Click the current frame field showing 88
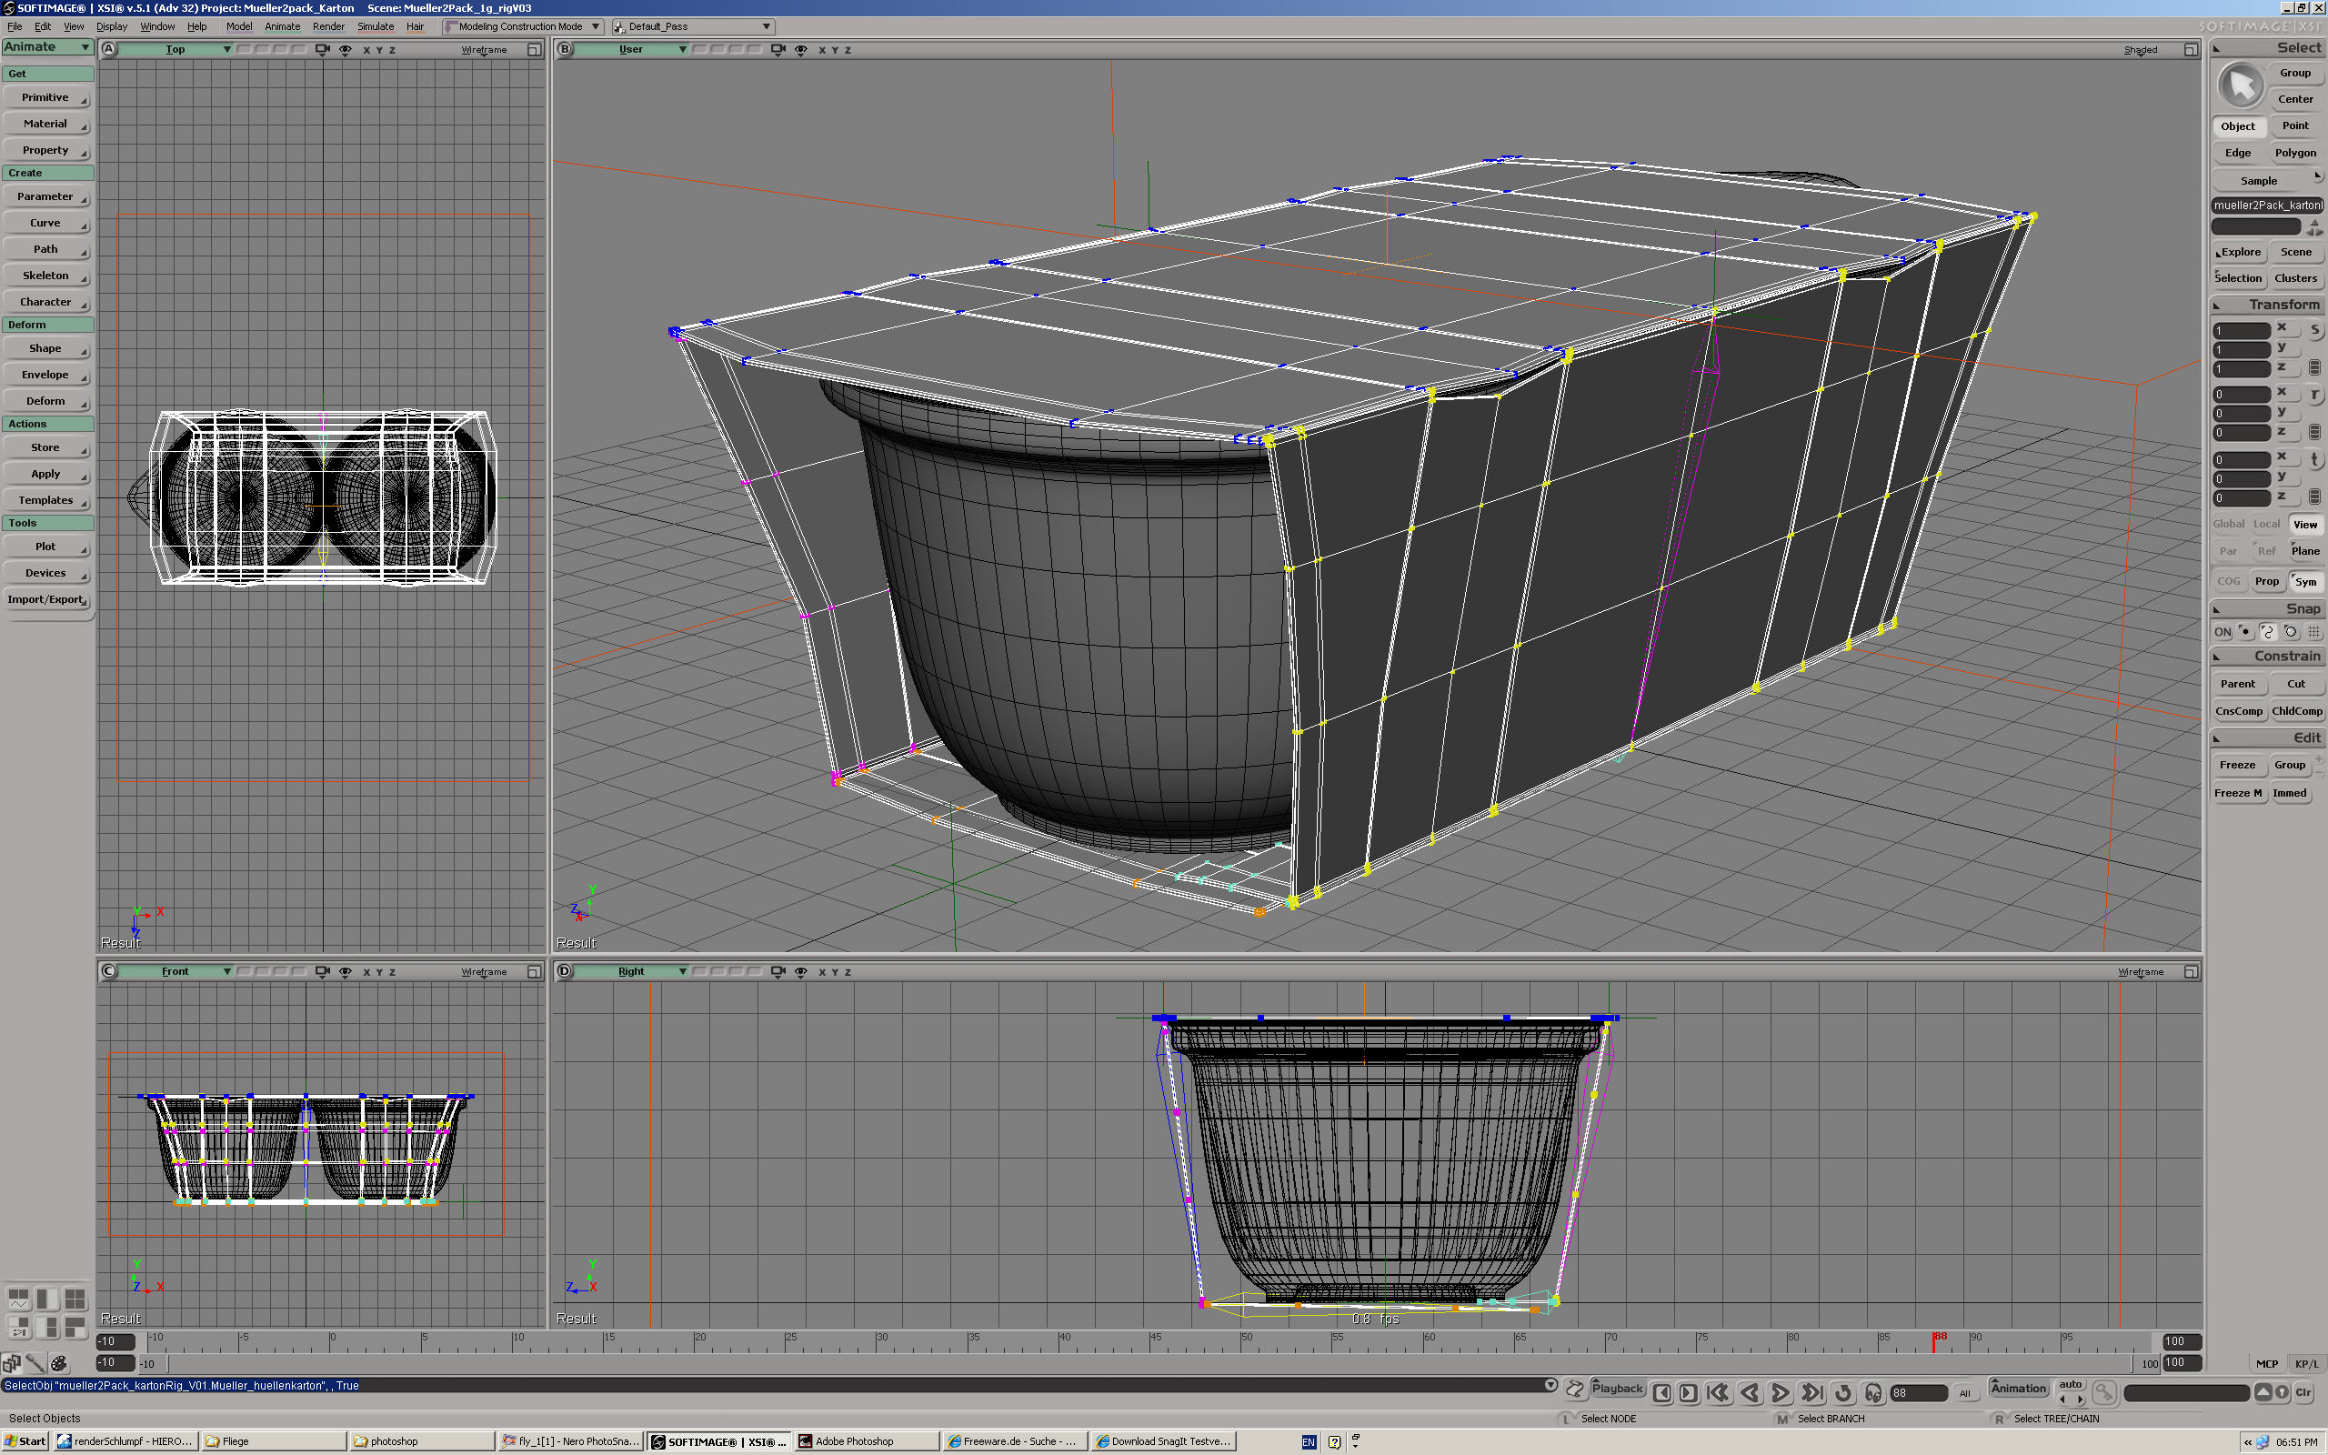This screenshot has width=2328, height=1455. pos(1918,1392)
